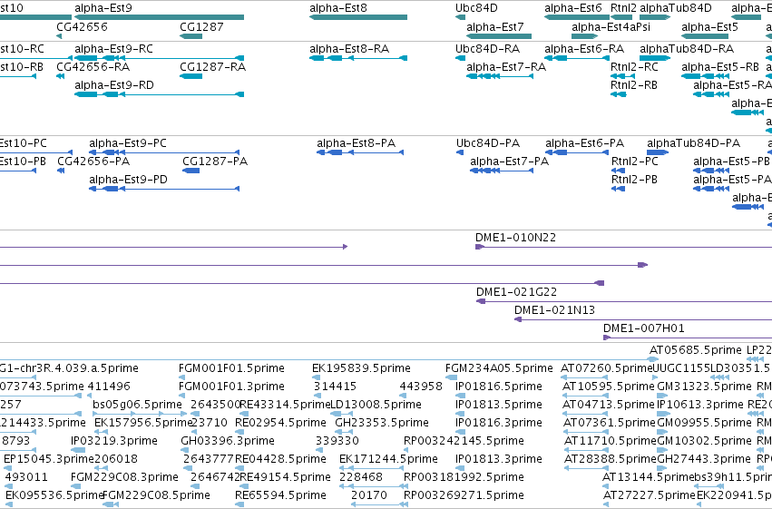Viewport: 772px width, 509px height.
Task: Click the AT27227.5prime EST label
Action: click(649, 495)
